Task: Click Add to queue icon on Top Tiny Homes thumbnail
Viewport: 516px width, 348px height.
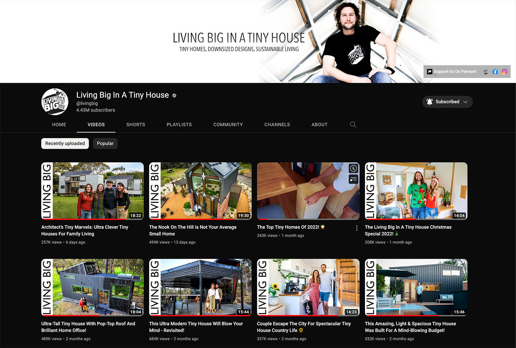Action: tap(353, 179)
